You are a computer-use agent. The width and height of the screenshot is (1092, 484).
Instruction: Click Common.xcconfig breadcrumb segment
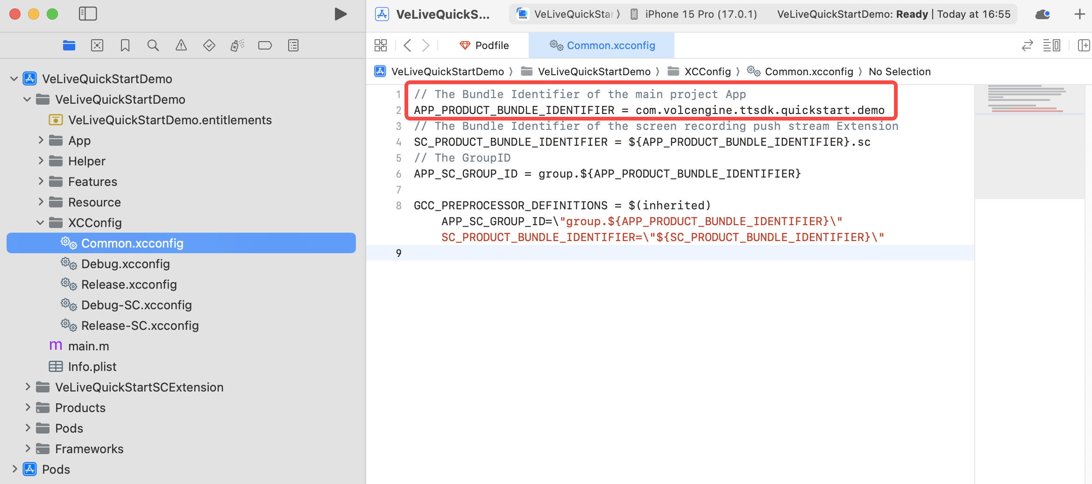click(x=800, y=71)
